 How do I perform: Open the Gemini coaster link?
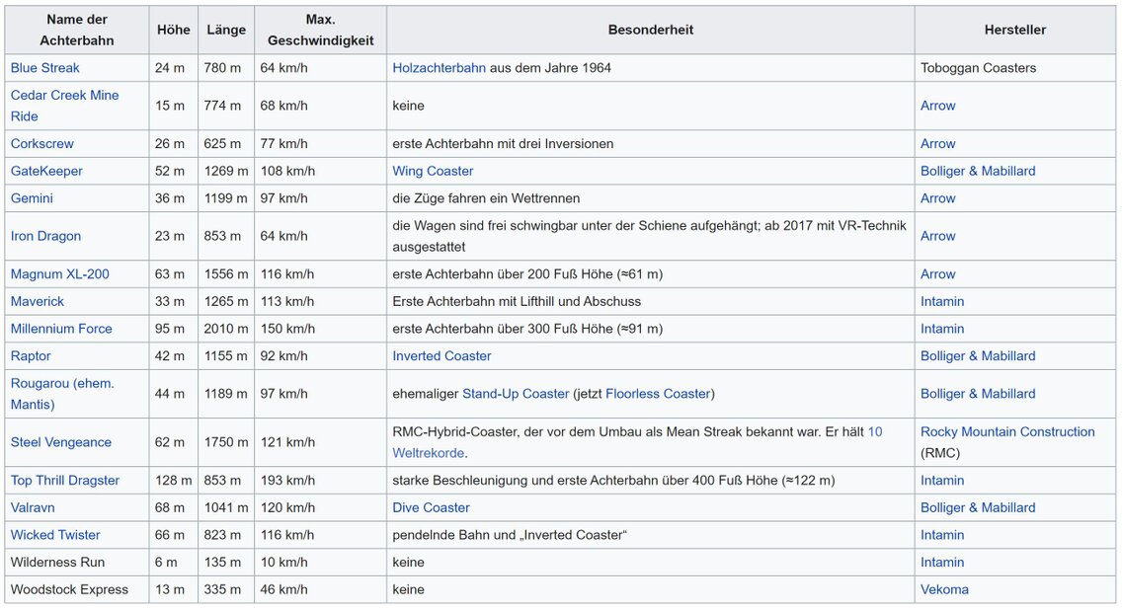(x=32, y=198)
